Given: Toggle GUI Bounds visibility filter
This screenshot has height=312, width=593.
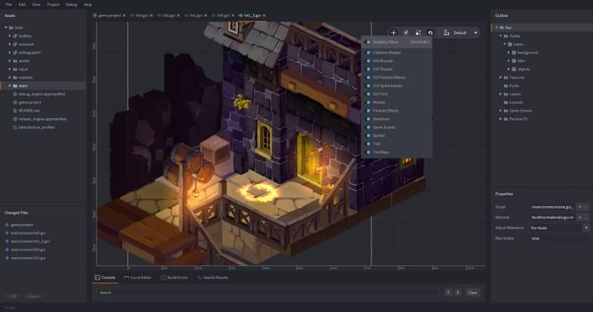Looking at the screenshot, I should pyautogui.click(x=368, y=61).
